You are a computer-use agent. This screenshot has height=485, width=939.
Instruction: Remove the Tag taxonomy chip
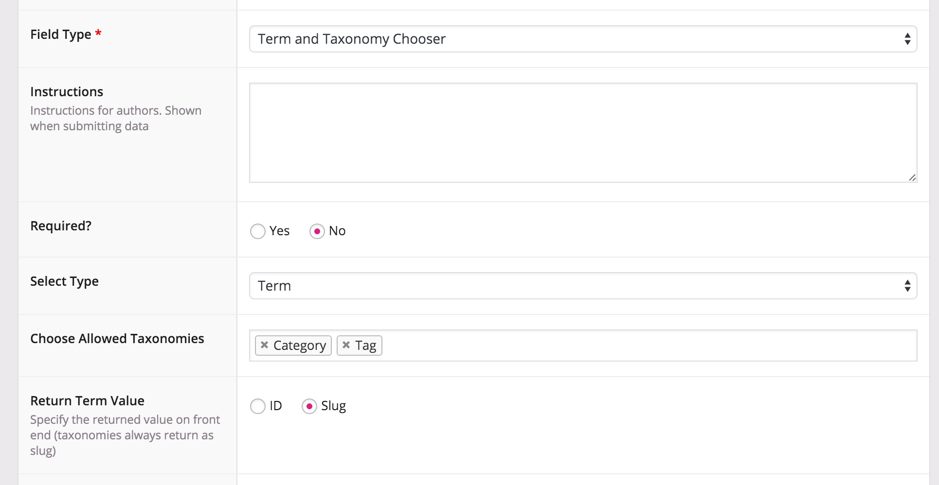pos(346,345)
